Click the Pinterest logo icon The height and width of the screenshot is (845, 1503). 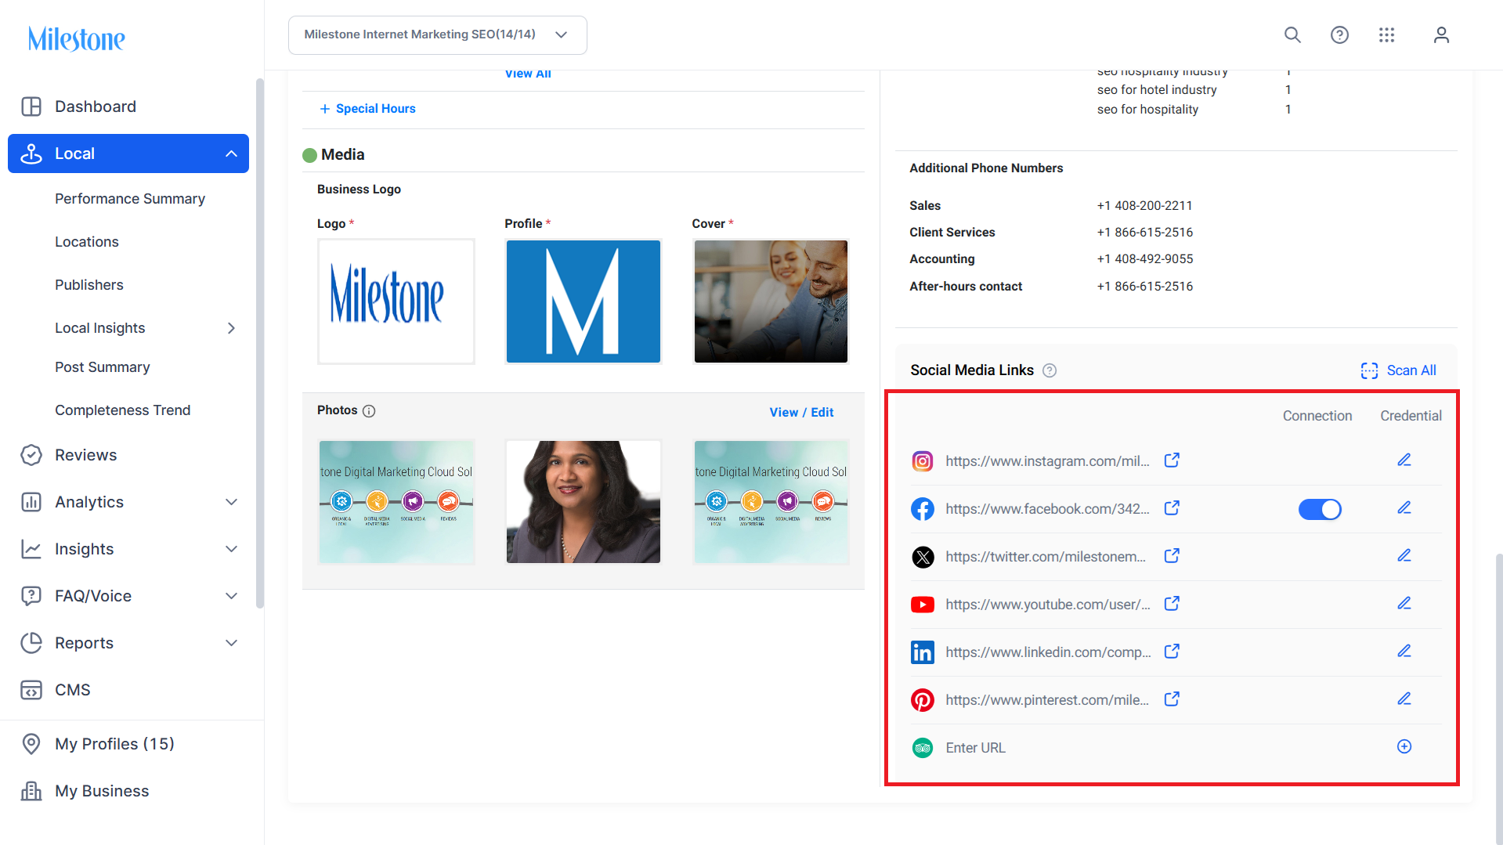923,700
